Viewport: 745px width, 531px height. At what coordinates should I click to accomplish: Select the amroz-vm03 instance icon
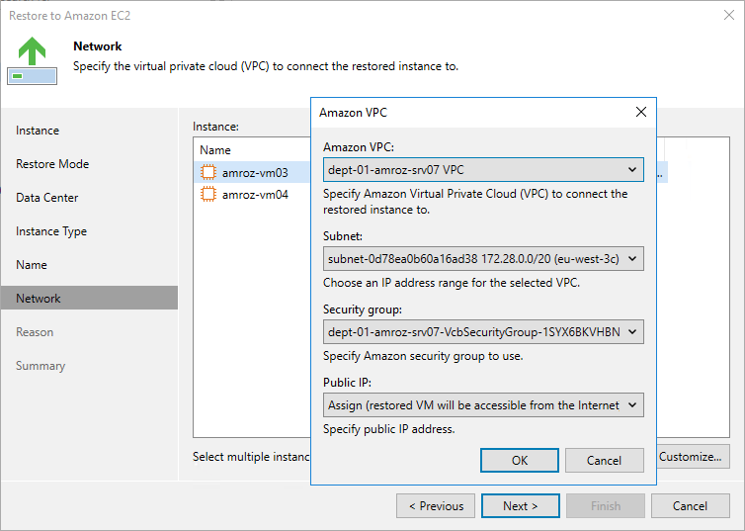pos(208,172)
